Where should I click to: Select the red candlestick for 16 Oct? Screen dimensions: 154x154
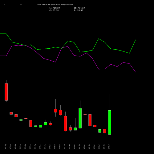(x=90, y=120)
